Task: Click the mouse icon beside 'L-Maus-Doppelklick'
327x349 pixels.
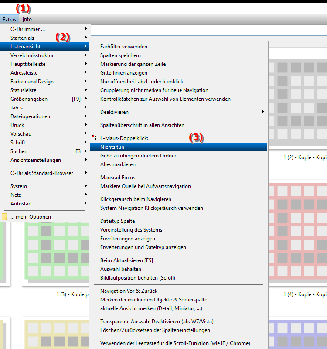Action: coord(94,138)
